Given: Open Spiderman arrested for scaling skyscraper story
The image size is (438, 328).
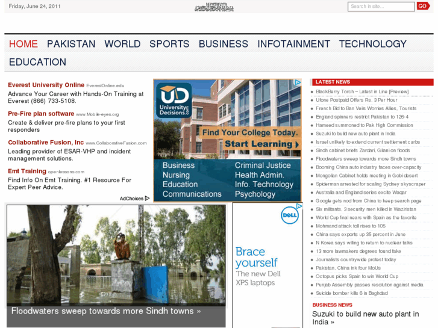Looking at the screenshot, I should (371, 184).
